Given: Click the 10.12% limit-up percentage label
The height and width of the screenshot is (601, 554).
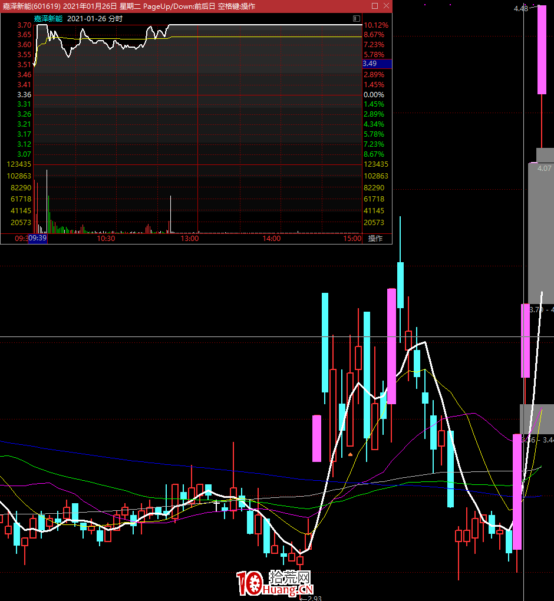Looking at the screenshot, I should (x=376, y=25).
